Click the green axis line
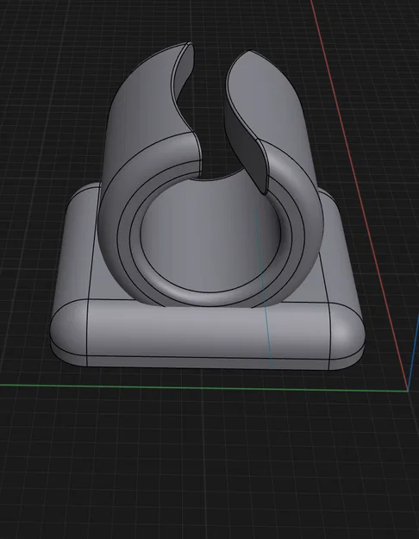The image size is (419, 539). click(203, 388)
